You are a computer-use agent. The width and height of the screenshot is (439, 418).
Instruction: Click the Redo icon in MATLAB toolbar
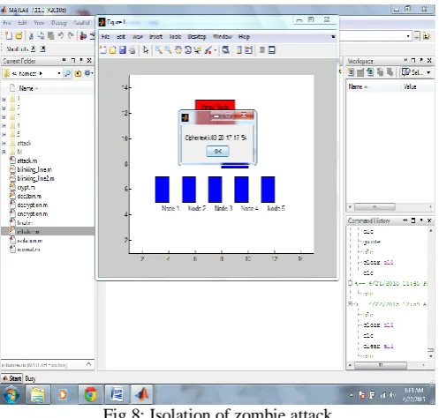(71, 35)
